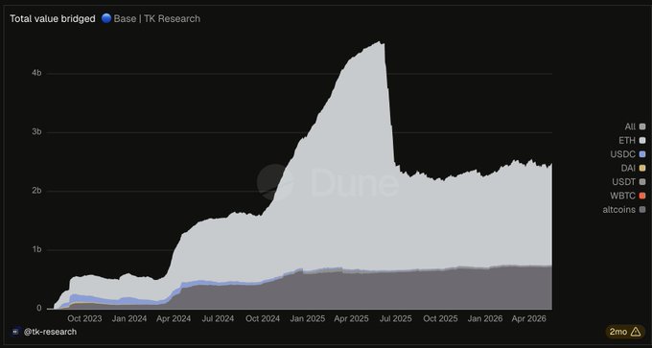The height and width of the screenshot is (348, 652).
Task: Click the chart peak near June 2025
Action: [379, 42]
